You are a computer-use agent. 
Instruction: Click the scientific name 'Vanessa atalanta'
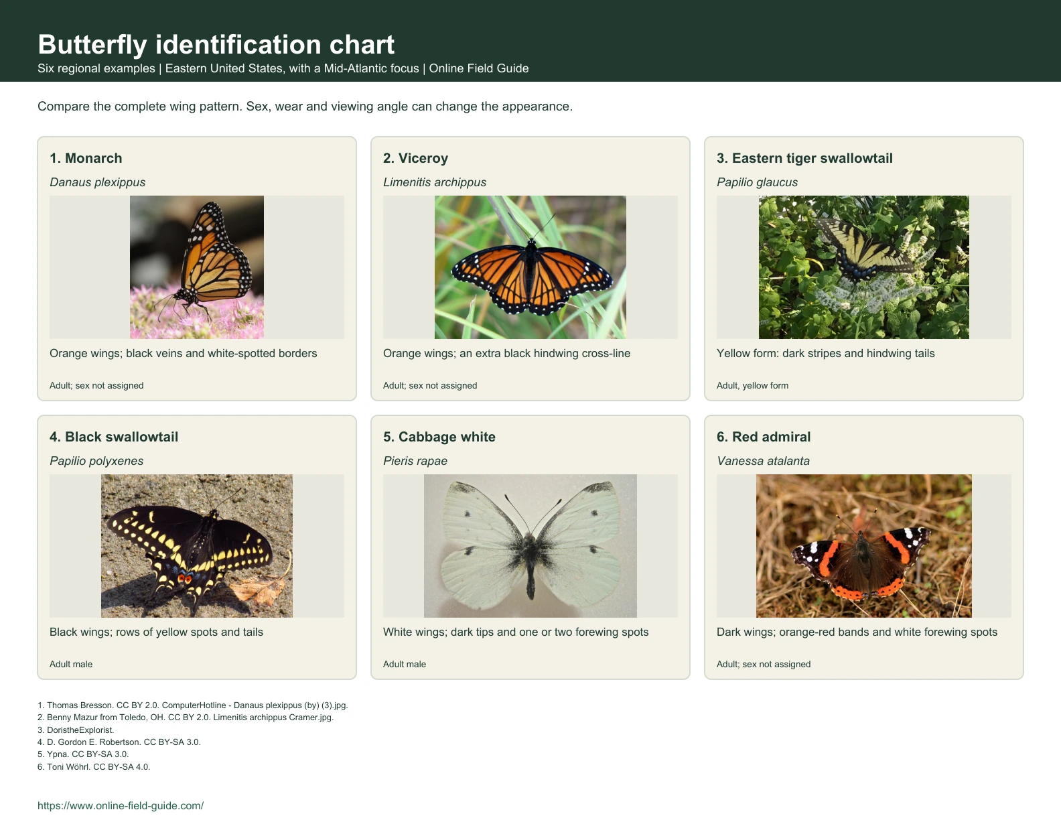tap(763, 461)
